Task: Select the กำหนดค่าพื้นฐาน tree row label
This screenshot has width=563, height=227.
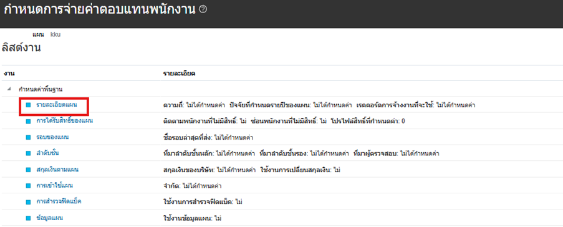Action: tap(41, 89)
